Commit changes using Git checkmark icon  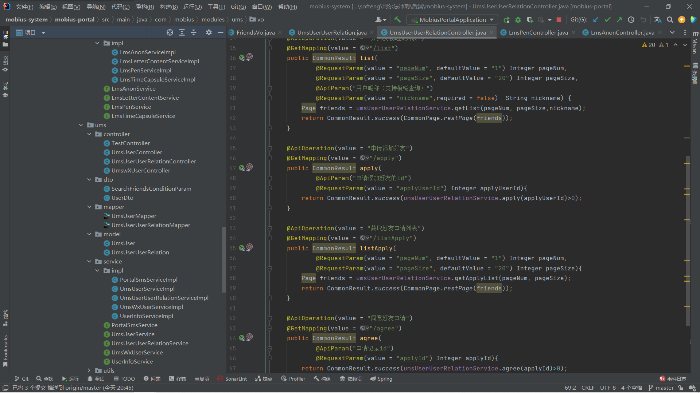click(607, 20)
